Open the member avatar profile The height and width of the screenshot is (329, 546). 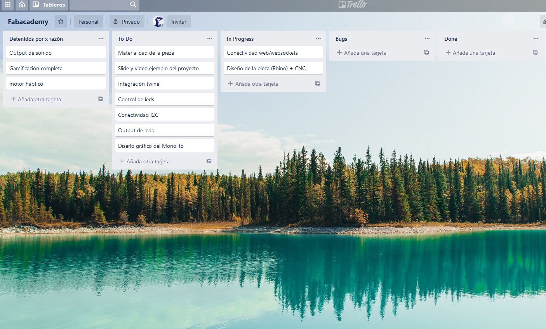click(158, 22)
